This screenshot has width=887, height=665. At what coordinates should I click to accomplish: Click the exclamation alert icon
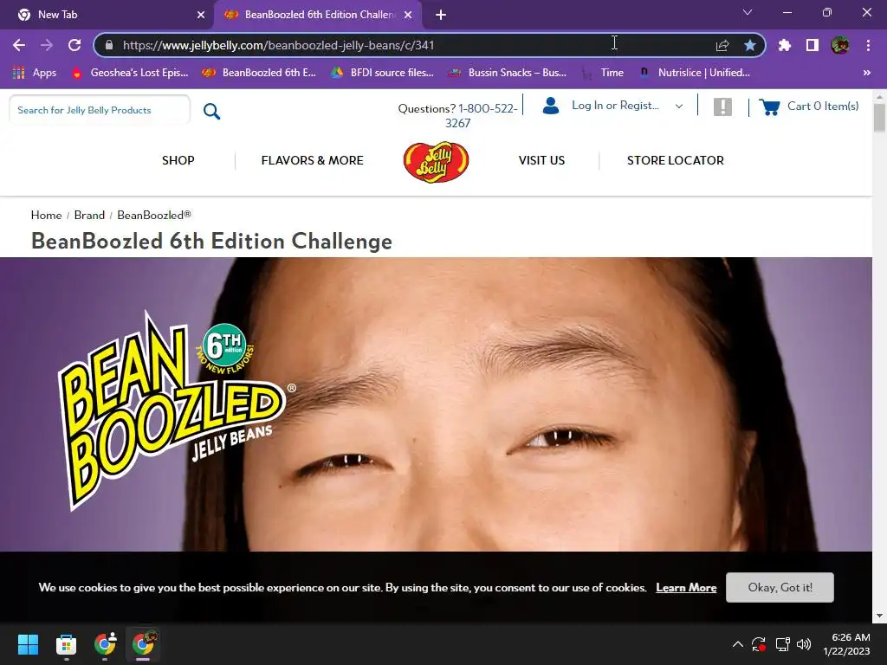pyautogui.click(x=722, y=107)
